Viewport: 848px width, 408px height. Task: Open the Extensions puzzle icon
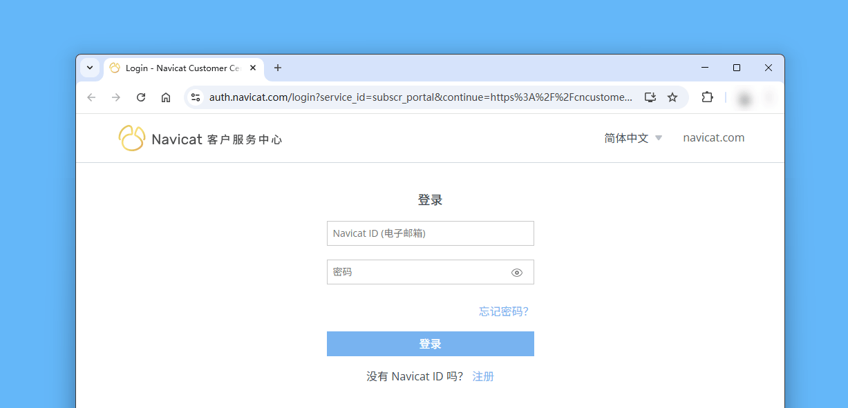707,97
